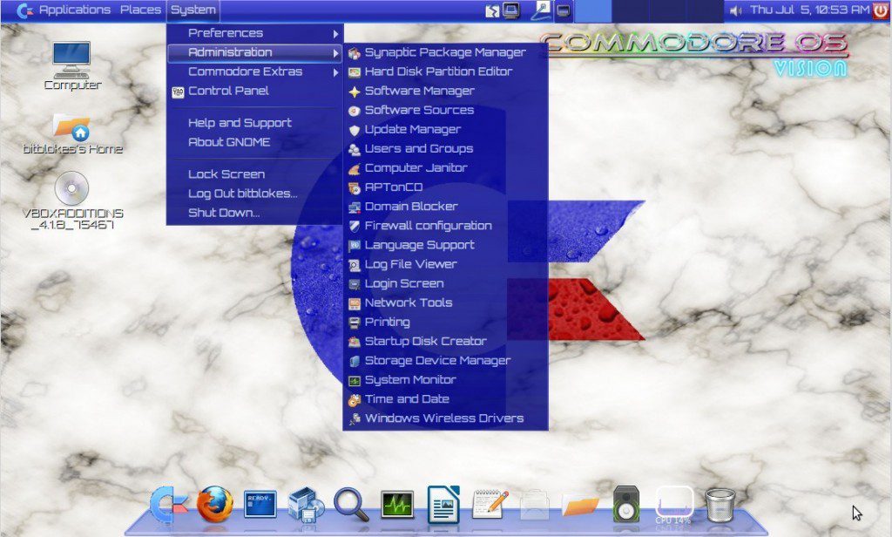892x537 pixels.
Task: Open the system monitor graph icon in dock
Action: tap(397, 504)
